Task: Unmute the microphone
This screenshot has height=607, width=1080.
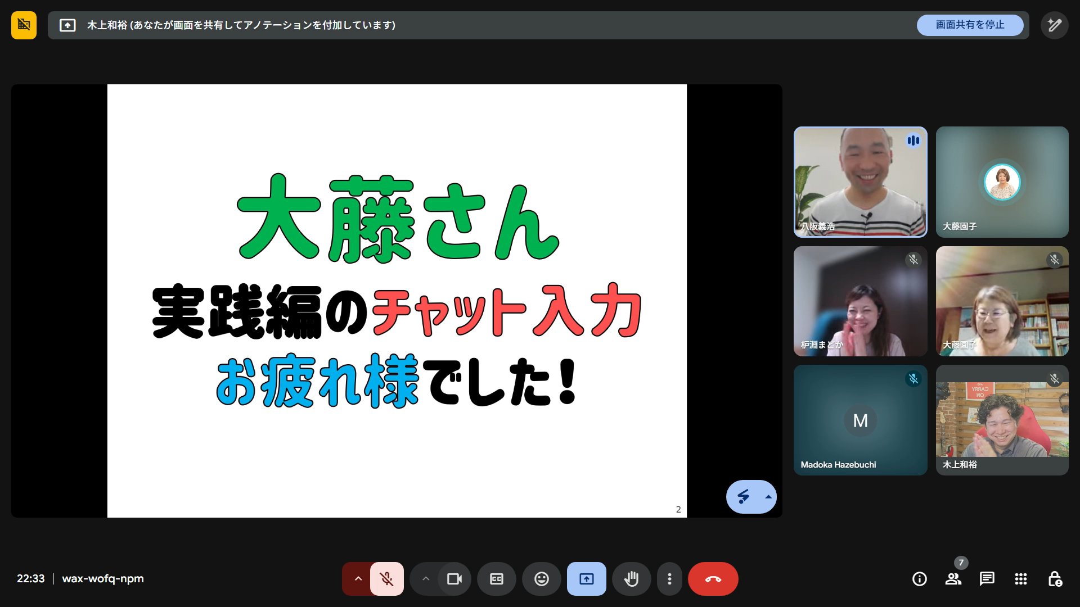Action: (x=386, y=579)
